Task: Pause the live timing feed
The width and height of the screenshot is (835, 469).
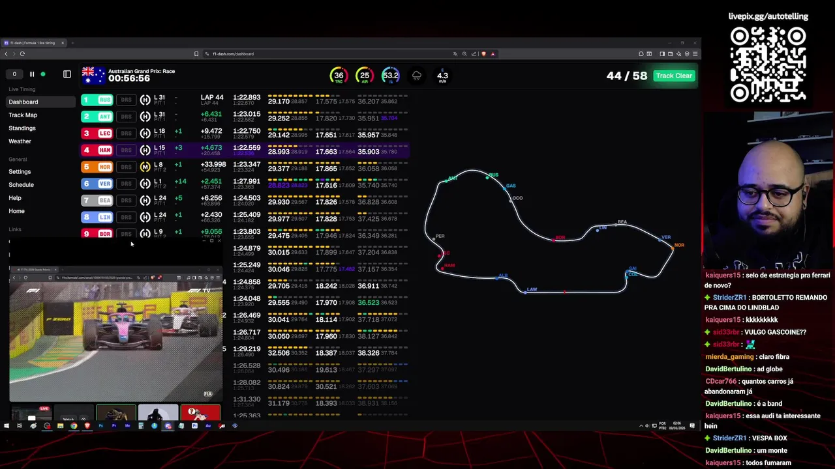Action: 31,74
